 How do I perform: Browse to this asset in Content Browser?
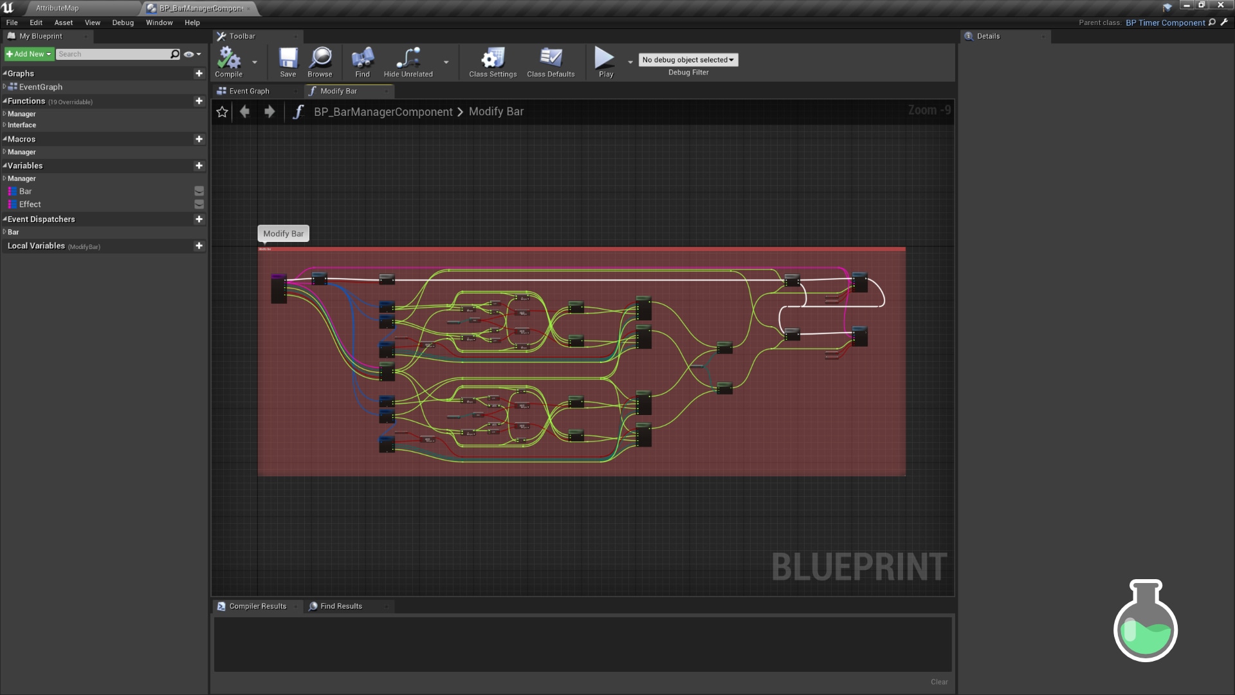coord(320,61)
